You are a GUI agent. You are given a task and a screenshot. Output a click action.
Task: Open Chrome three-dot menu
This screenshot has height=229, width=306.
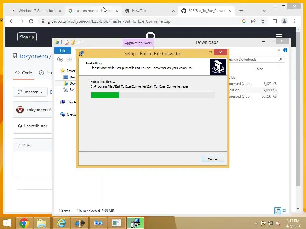294,21
